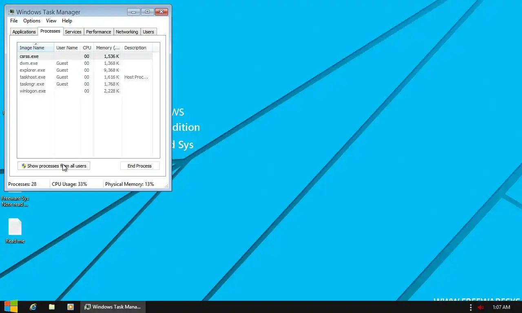
Task: Click the Windows Task Manager taskbar button
Action: coord(113,307)
